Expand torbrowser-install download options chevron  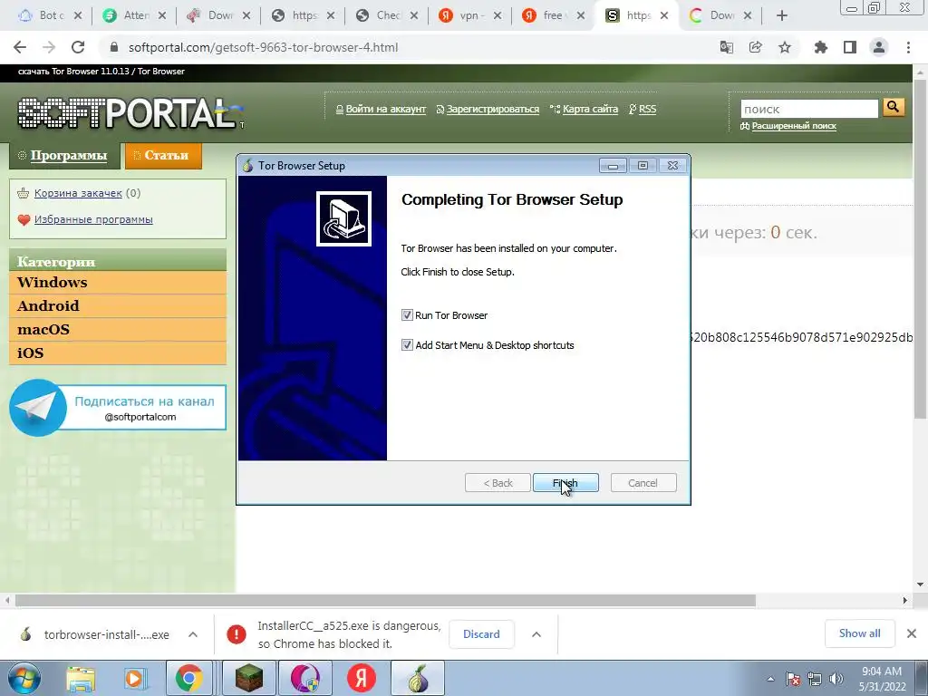pos(193,634)
